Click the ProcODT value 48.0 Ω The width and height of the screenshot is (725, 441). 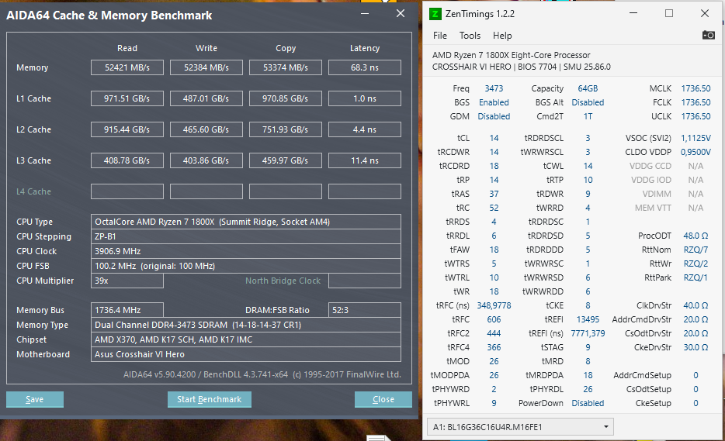pos(696,236)
